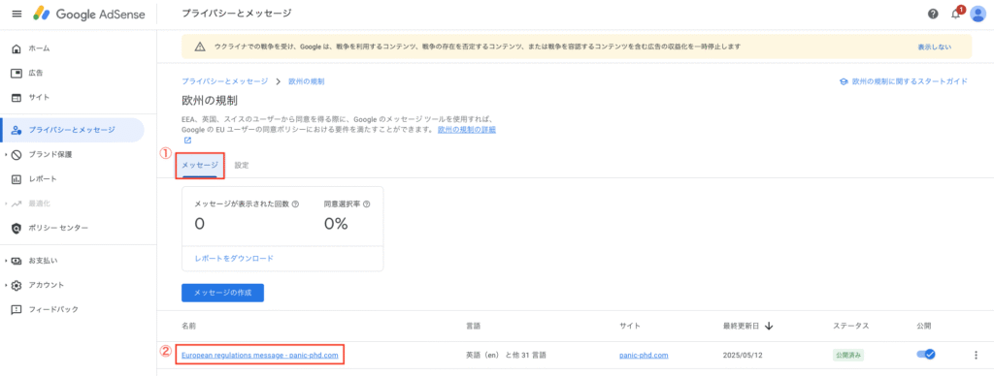Click help icon beside 同意選択率
The image size is (994, 376).
click(x=366, y=204)
